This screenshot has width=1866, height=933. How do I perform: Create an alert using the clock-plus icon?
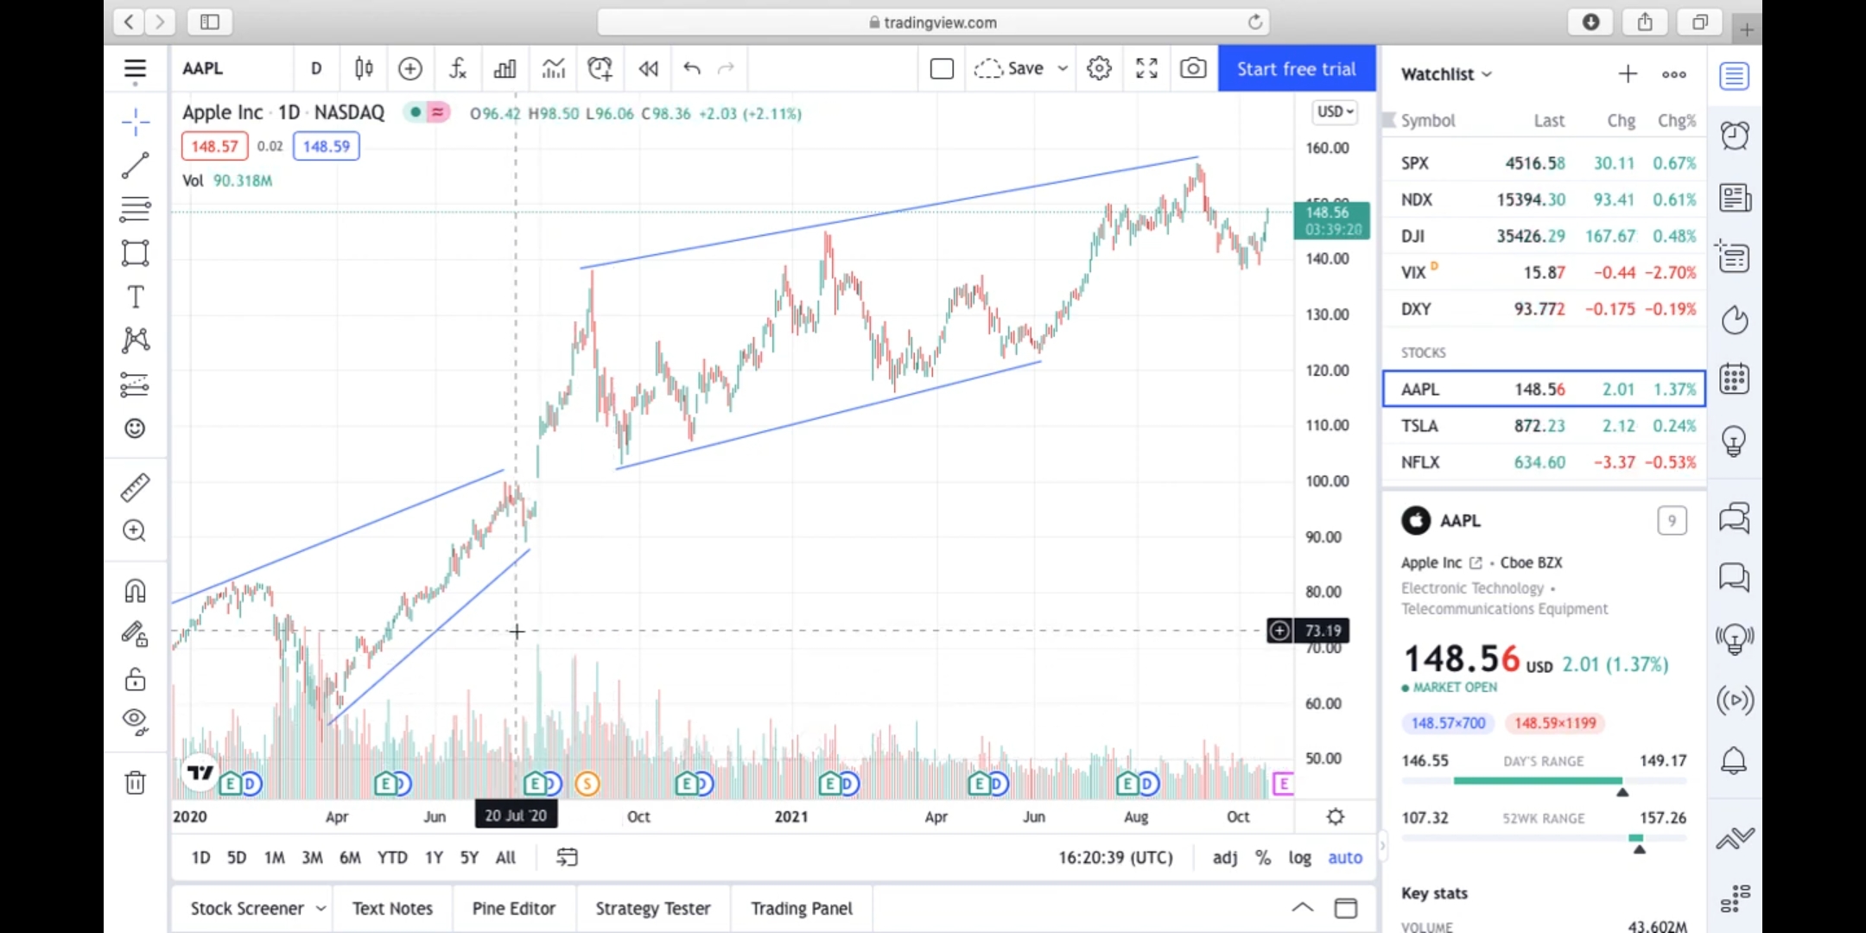[x=600, y=68]
